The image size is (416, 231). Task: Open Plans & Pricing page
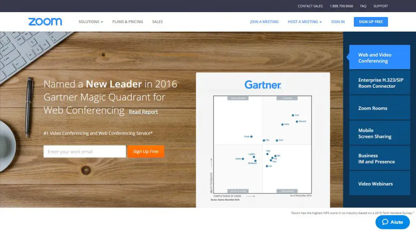(128, 22)
